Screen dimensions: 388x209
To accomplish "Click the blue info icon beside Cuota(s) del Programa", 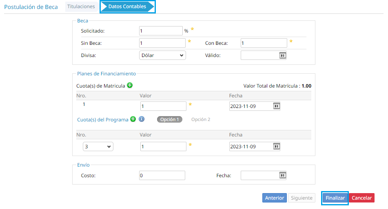I will (x=142, y=119).
